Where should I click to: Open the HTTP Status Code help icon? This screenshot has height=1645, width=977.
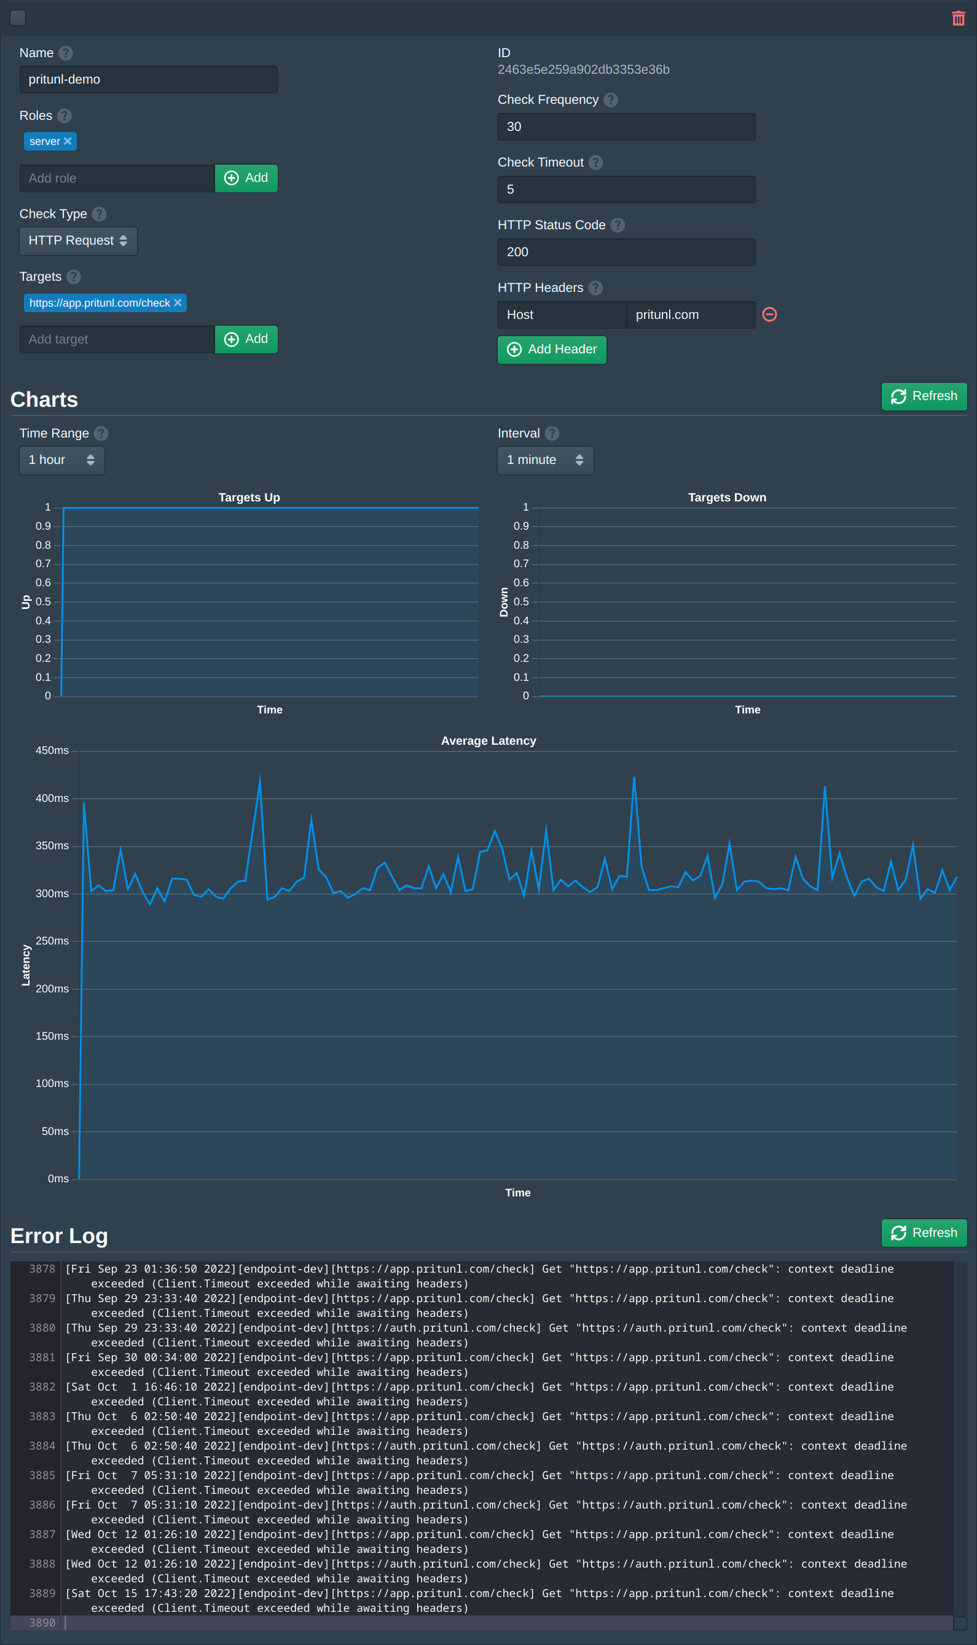pos(618,225)
